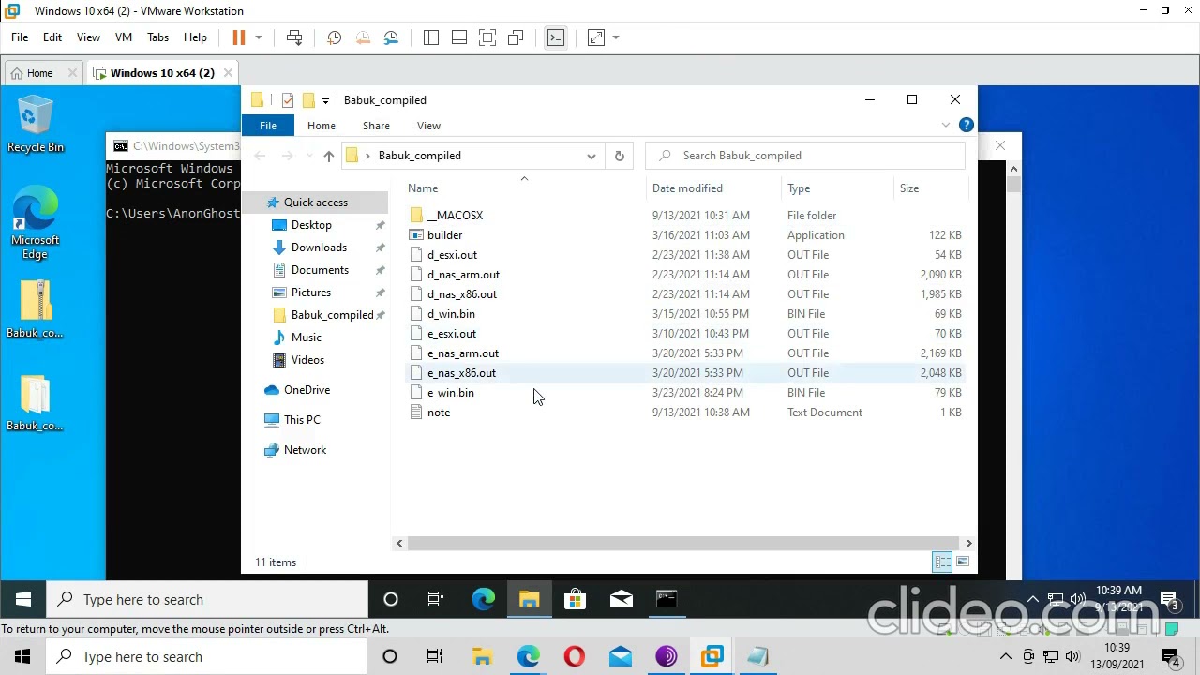Click the Search Babuk_compiled search box
Viewport: 1200px width, 675px height.
(806, 156)
